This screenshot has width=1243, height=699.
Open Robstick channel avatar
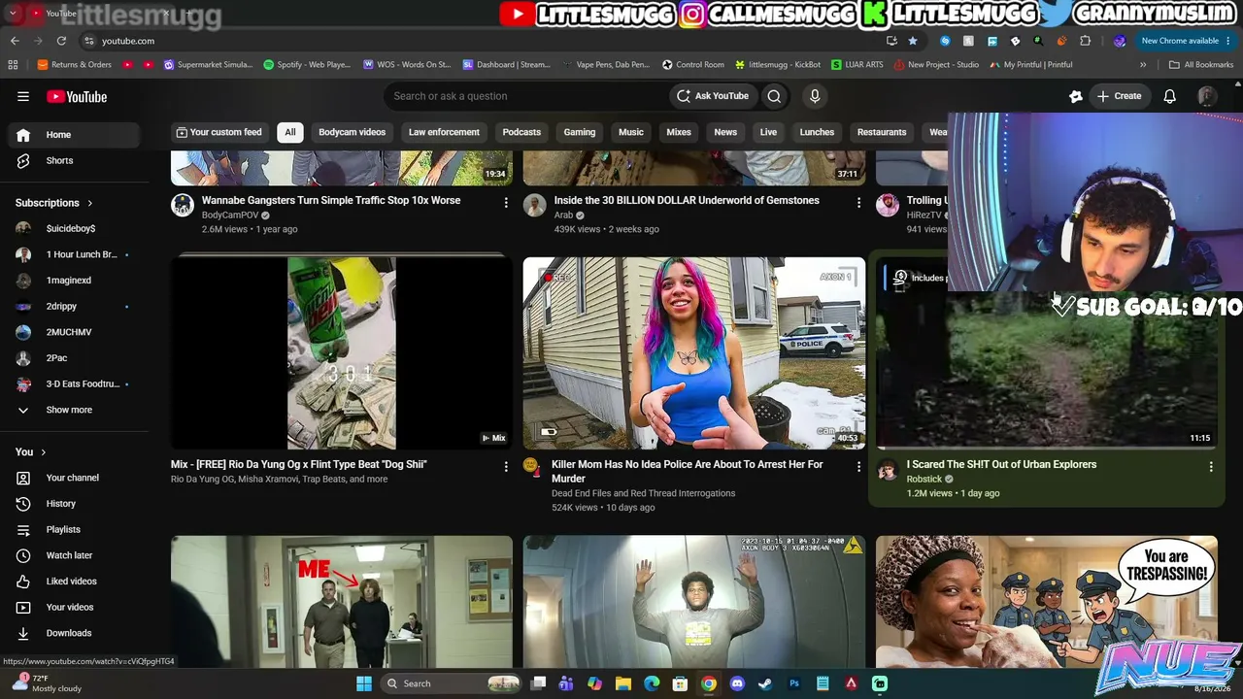888,470
